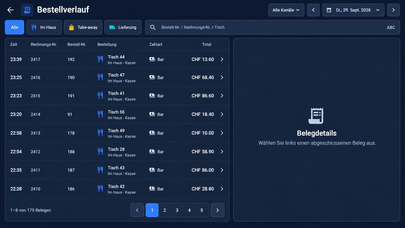Click the magnifier icon in the search bar
The height and width of the screenshot is (228, 405).
click(x=153, y=27)
